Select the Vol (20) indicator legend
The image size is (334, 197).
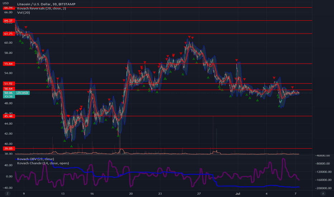click(x=23, y=13)
